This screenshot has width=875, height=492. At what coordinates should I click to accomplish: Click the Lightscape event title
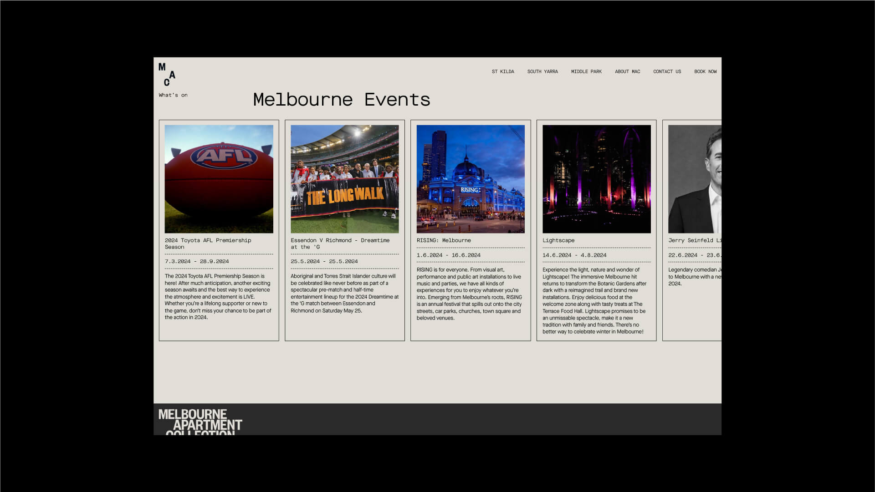pos(558,240)
